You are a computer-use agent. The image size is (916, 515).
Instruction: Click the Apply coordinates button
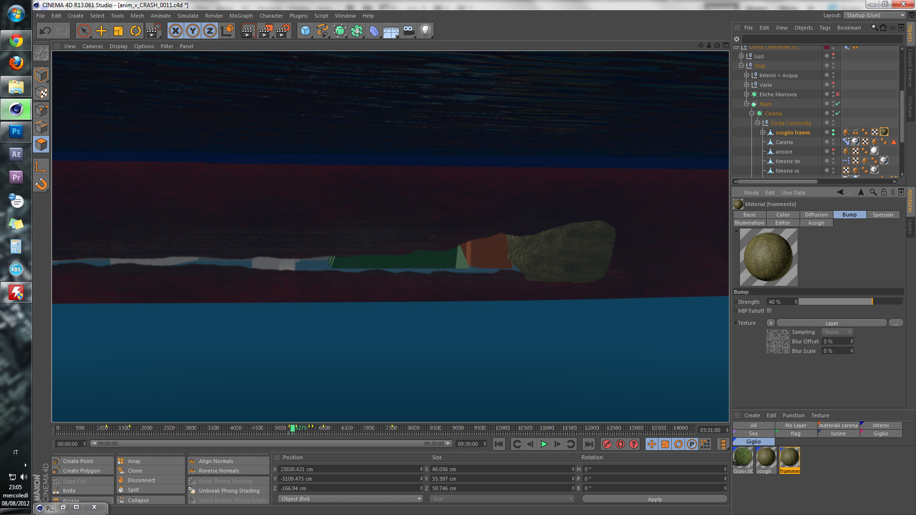click(x=655, y=499)
